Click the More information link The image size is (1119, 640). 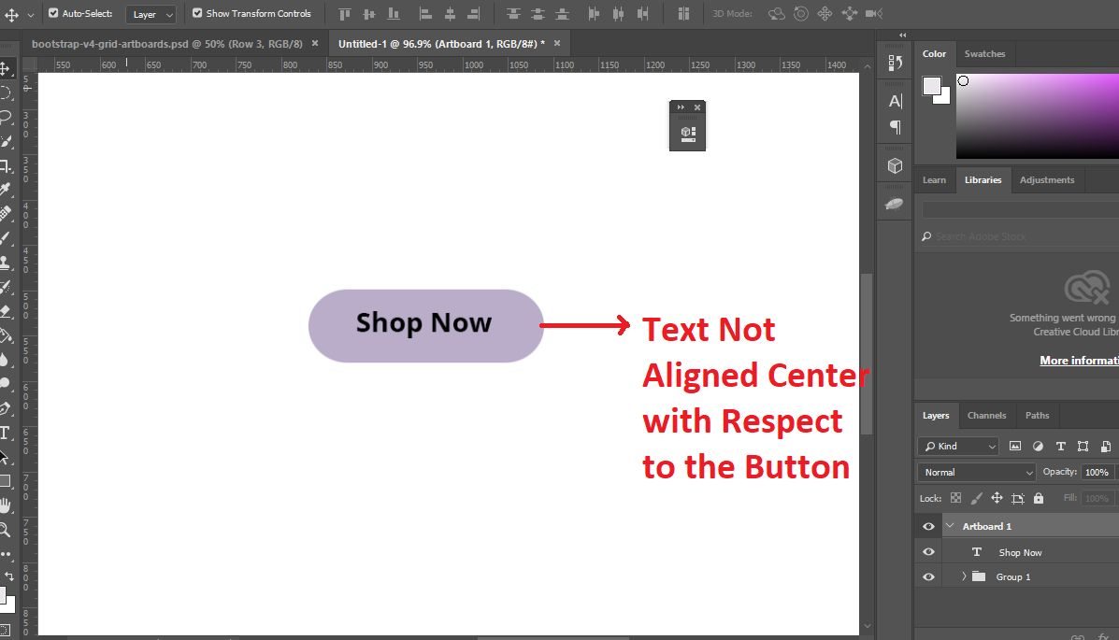[1079, 361]
